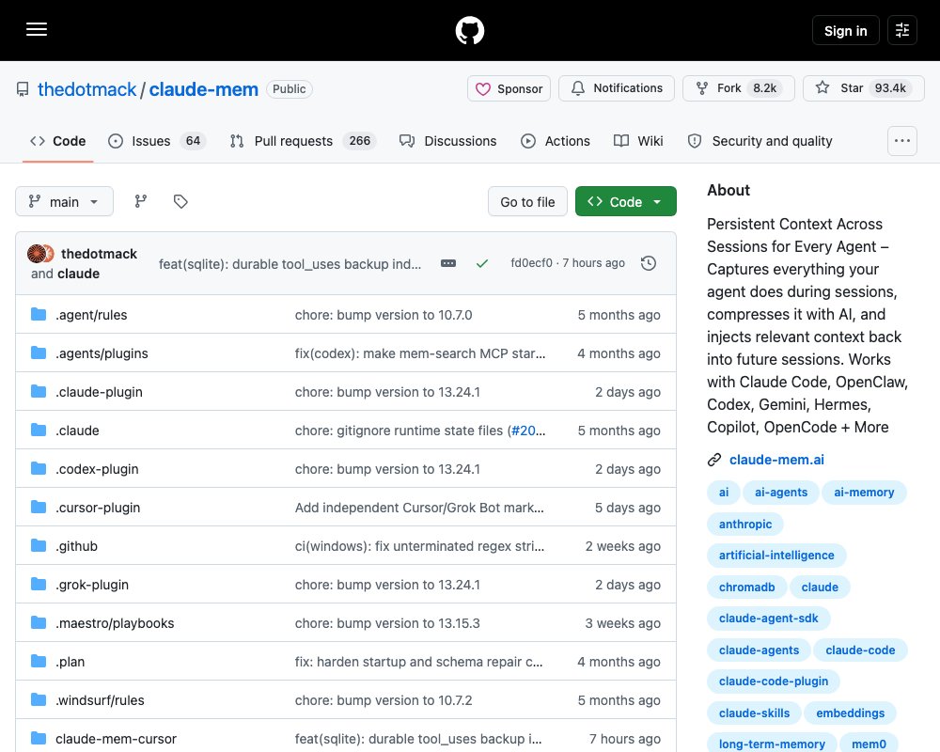Fork the repository

739,88
